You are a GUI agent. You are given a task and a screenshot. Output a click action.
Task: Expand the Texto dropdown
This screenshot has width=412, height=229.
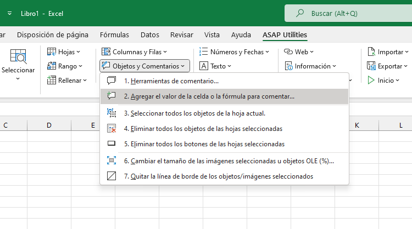[230, 66]
